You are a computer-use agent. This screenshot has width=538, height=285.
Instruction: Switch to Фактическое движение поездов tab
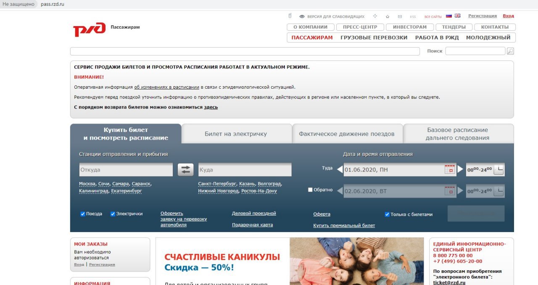(347, 134)
